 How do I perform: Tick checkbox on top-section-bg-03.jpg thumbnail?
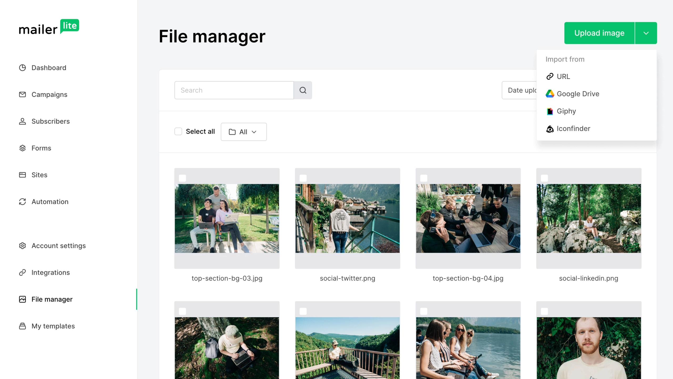pos(182,178)
